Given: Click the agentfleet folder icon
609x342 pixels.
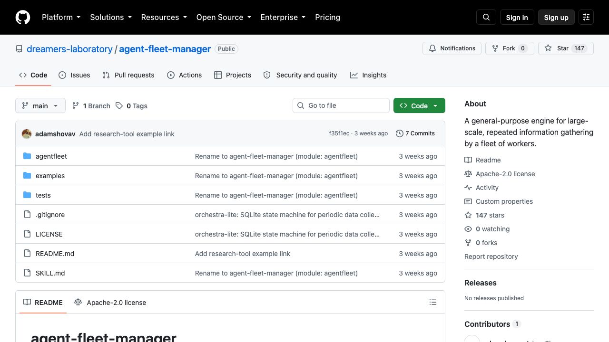Looking at the screenshot, I should coord(27,156).
